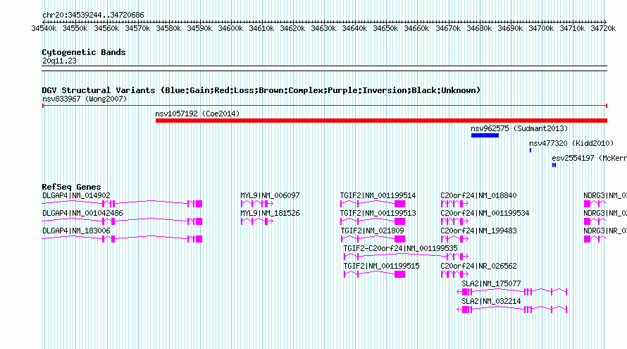627x349 pixels.
Task: Click SLA2|NM_032214 transcript label
Action: (x=491, y=301)
